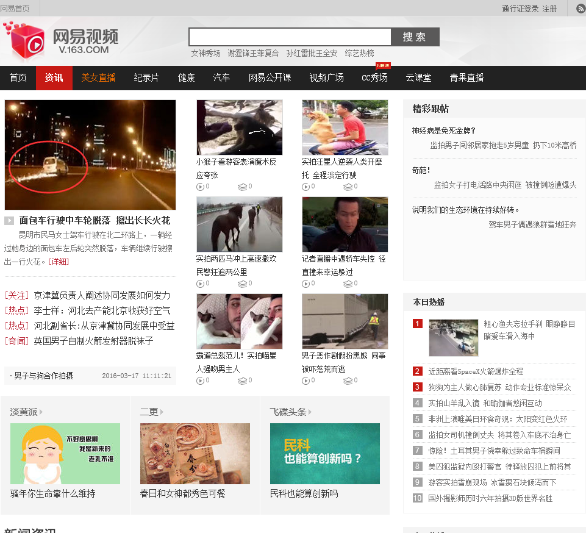This screenshot has width=586, height=533.
Task: Click comment icon under 男子恶作剧假扮黑熊
Action: click(x=348, y=381)
